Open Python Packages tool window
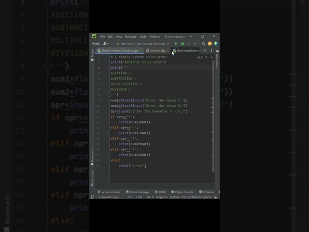The width and height of the screenshot is (309, 232). [x=138, y=192]
